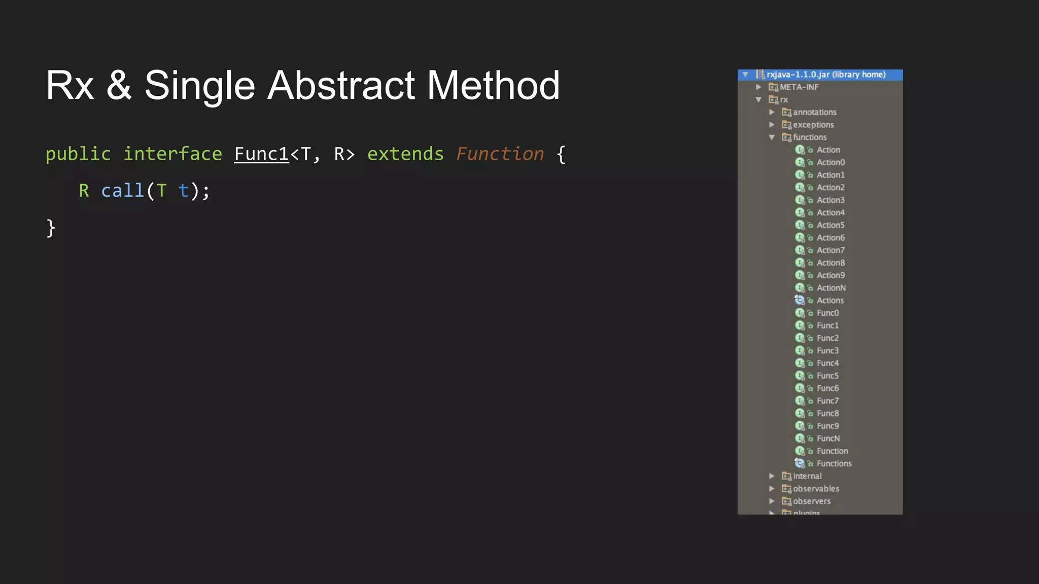
Task: Click the Action9 interface icon
Action: click(x=800, y=275)
